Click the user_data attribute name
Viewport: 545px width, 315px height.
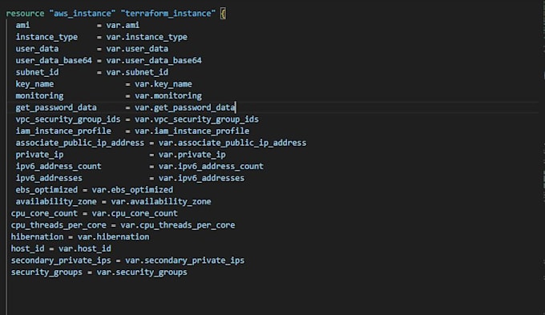(x=37, y=49)
